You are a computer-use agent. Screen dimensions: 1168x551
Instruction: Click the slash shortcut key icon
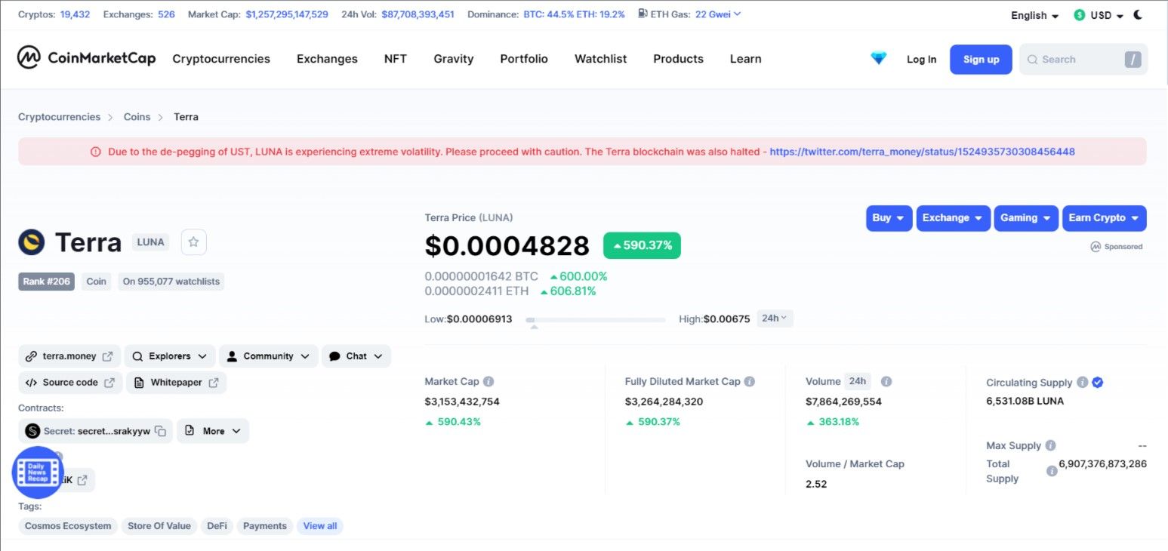pos(1133,60)
